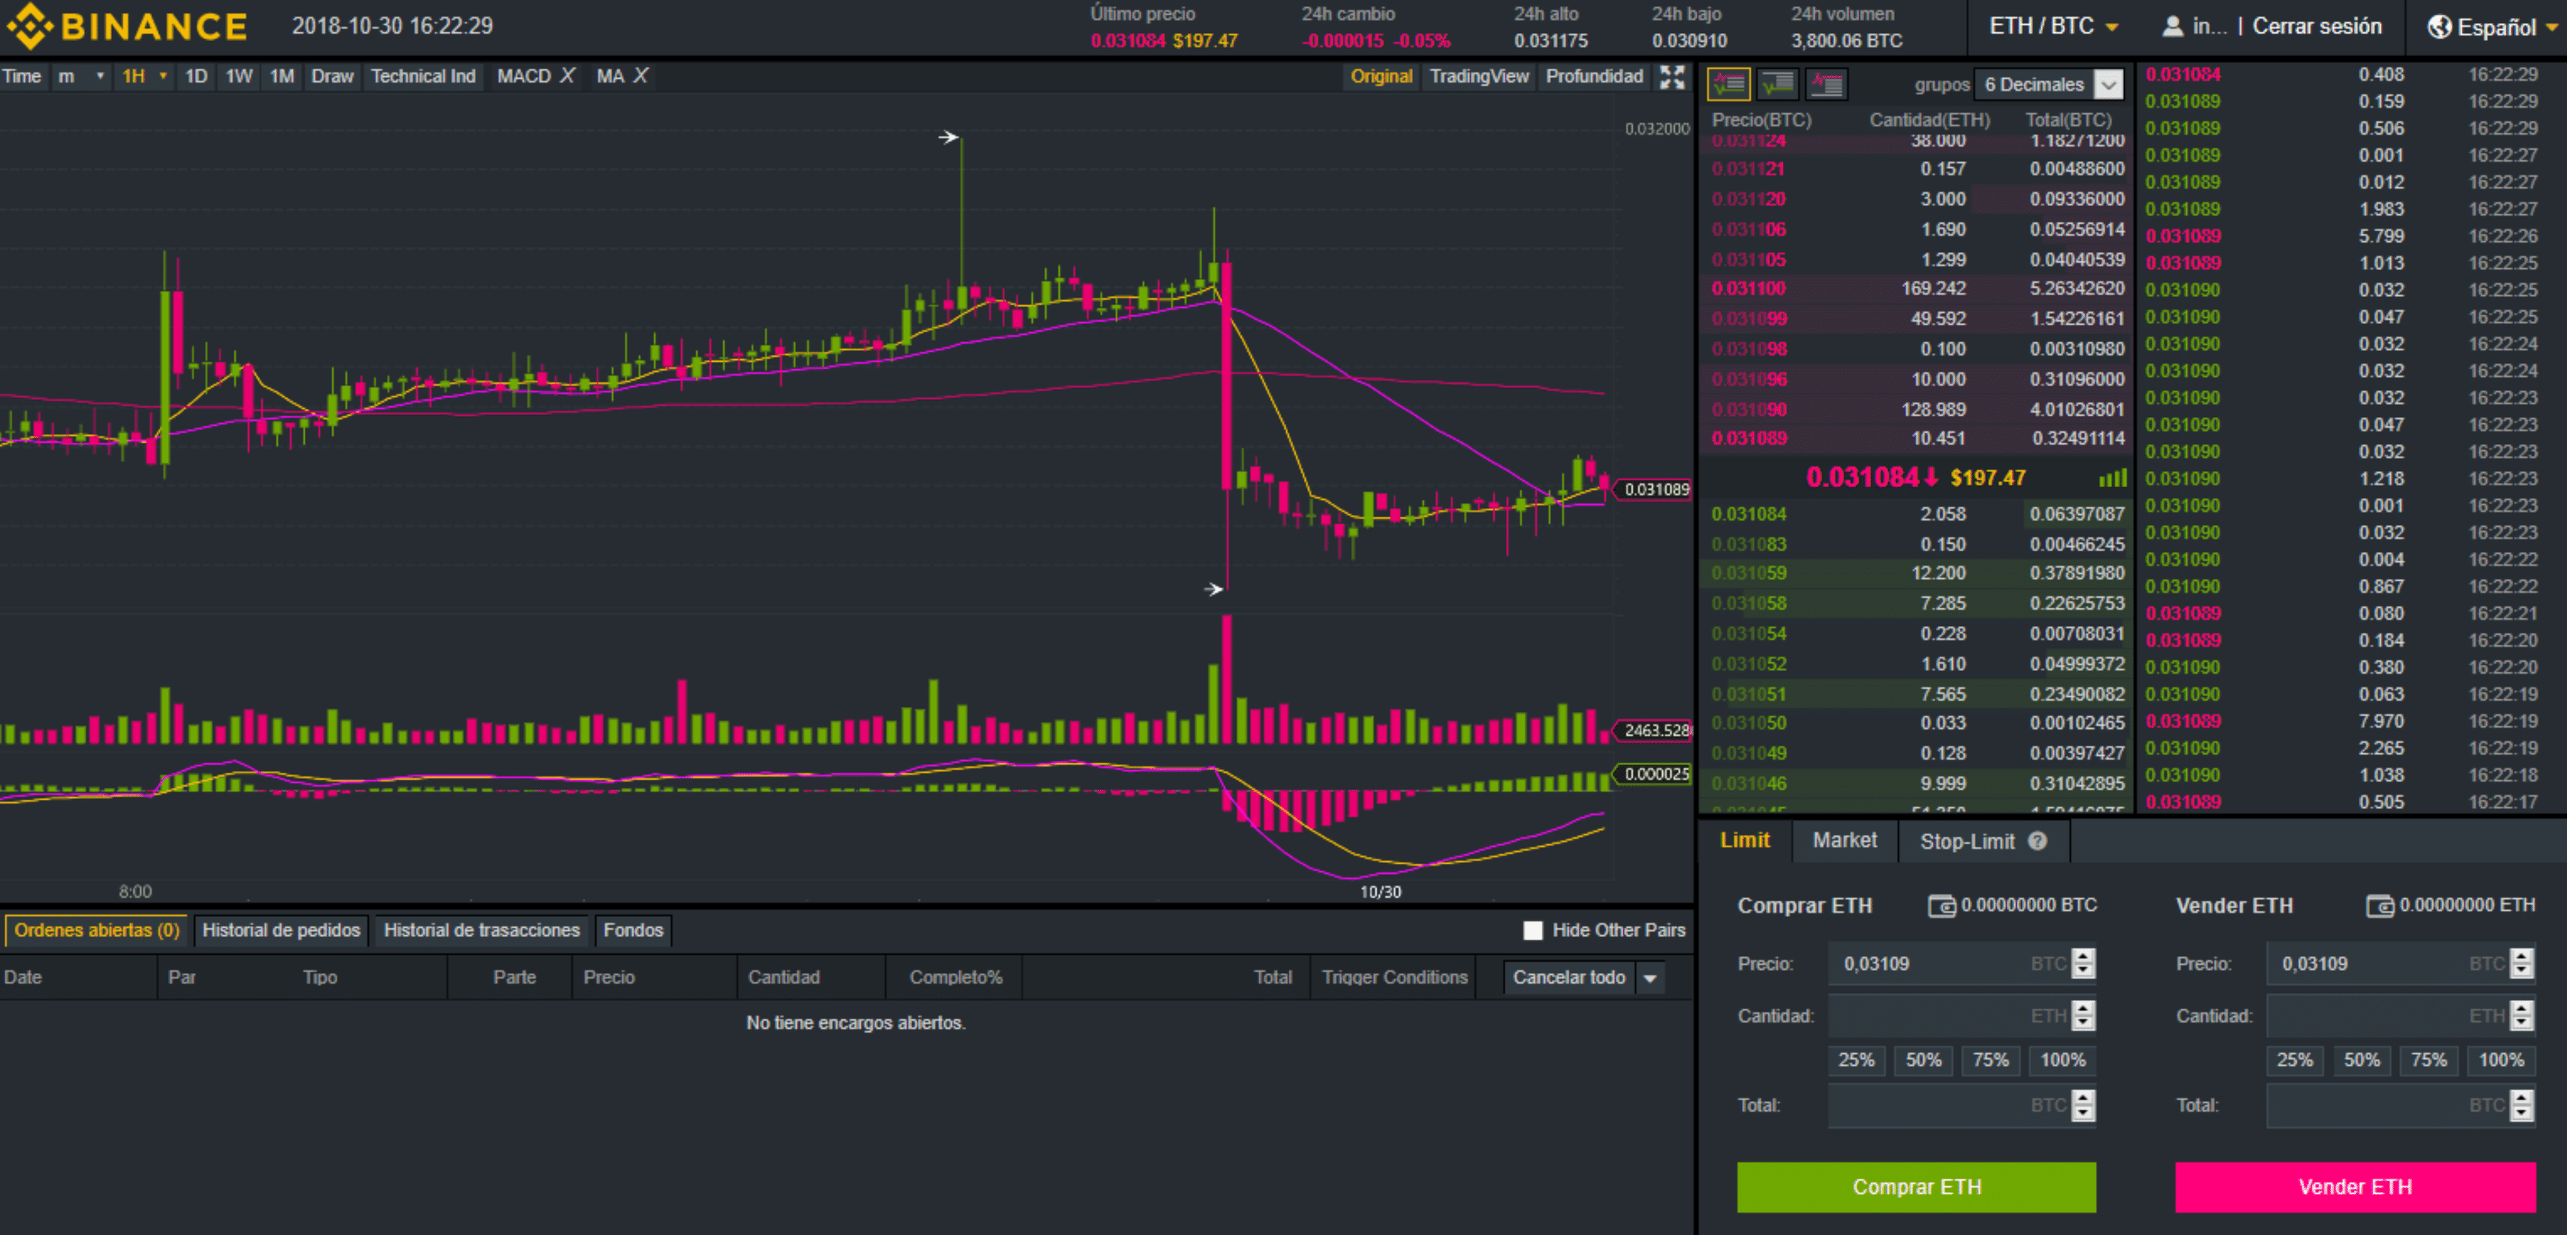Show combined buy and sell order book
The width and height of the screenshot is (2567, 1235).
(1729, 85)
